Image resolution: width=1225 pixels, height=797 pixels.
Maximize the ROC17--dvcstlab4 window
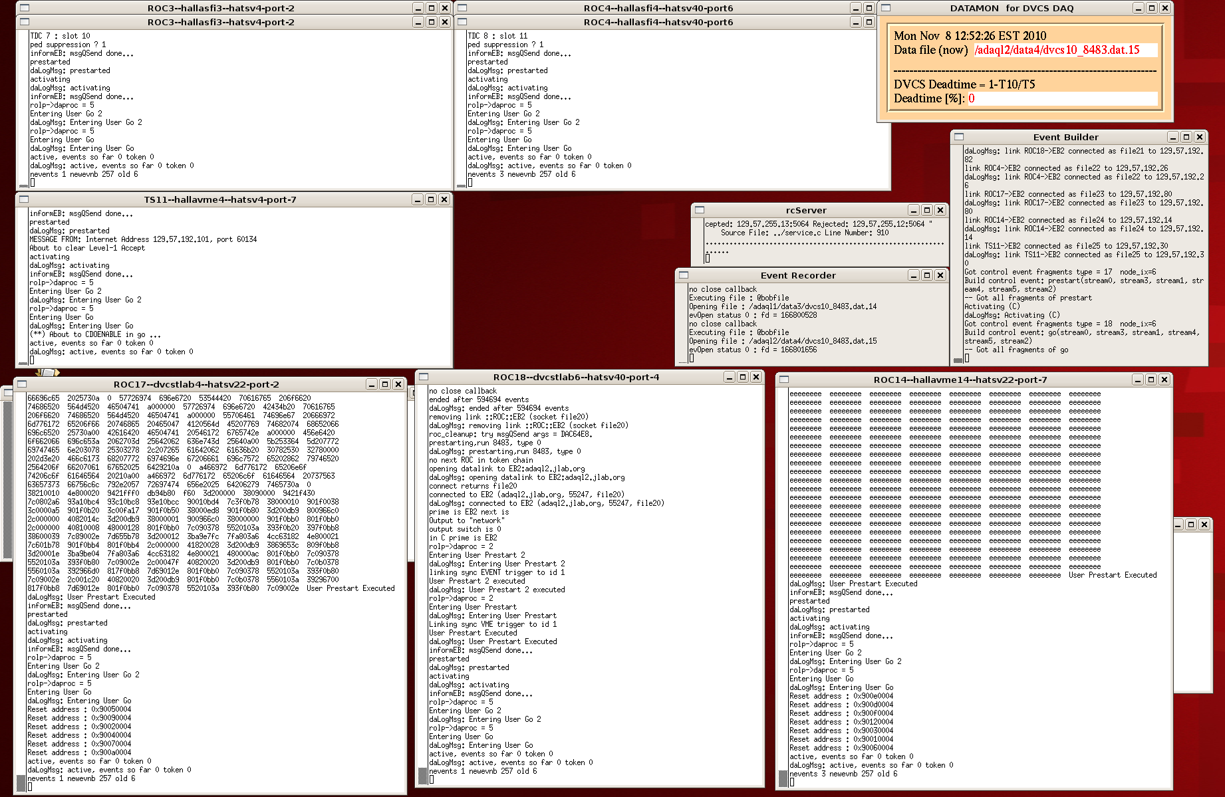[385, 384]
